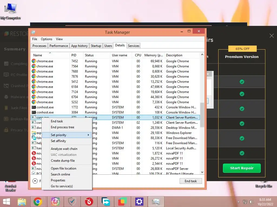The width and height of the screenshot is (277, 207).
Task: Click network icon in system tray
Action: pyautogui.click(x=245, y=202)
